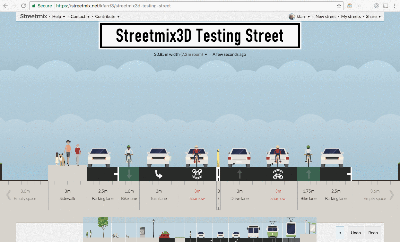Click the Drive lane label

click(x=239, y=198)
